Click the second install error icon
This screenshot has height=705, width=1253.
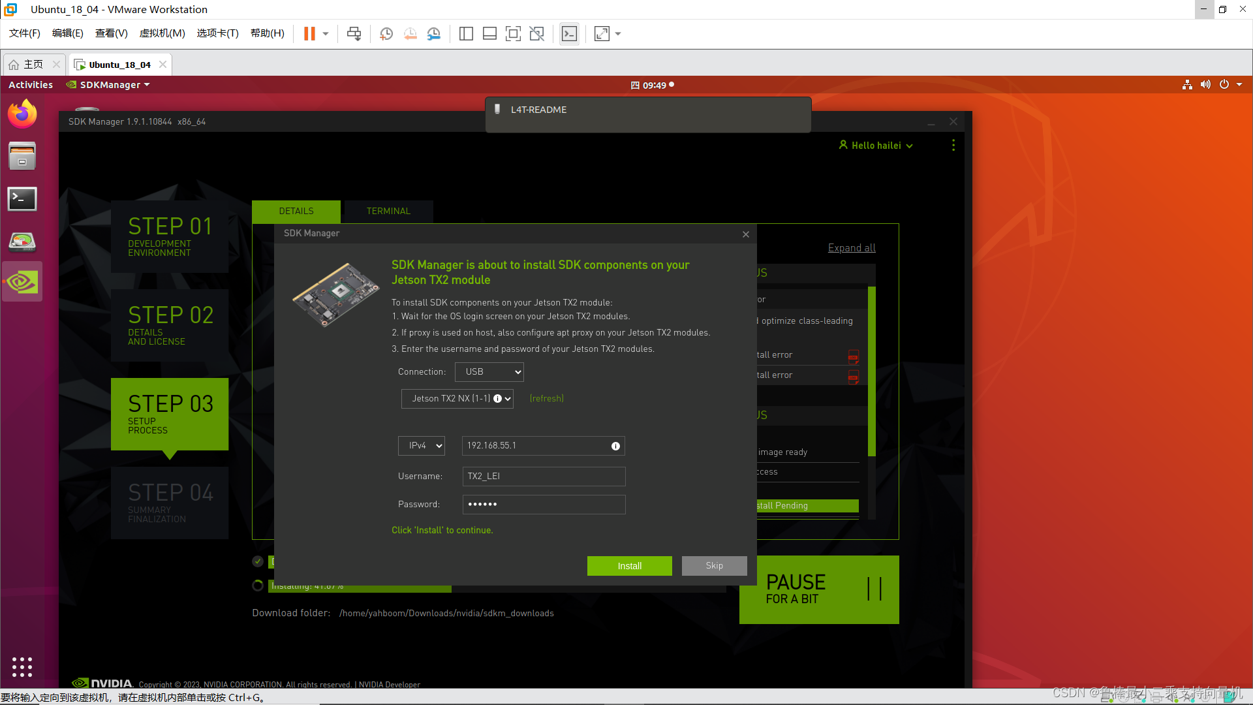pyautogui.click(x=853, y=377)
